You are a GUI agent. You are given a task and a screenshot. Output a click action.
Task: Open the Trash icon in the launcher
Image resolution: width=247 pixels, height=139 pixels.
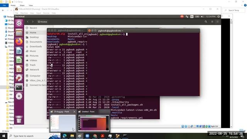pyautogui.click(x=19, y=119)
